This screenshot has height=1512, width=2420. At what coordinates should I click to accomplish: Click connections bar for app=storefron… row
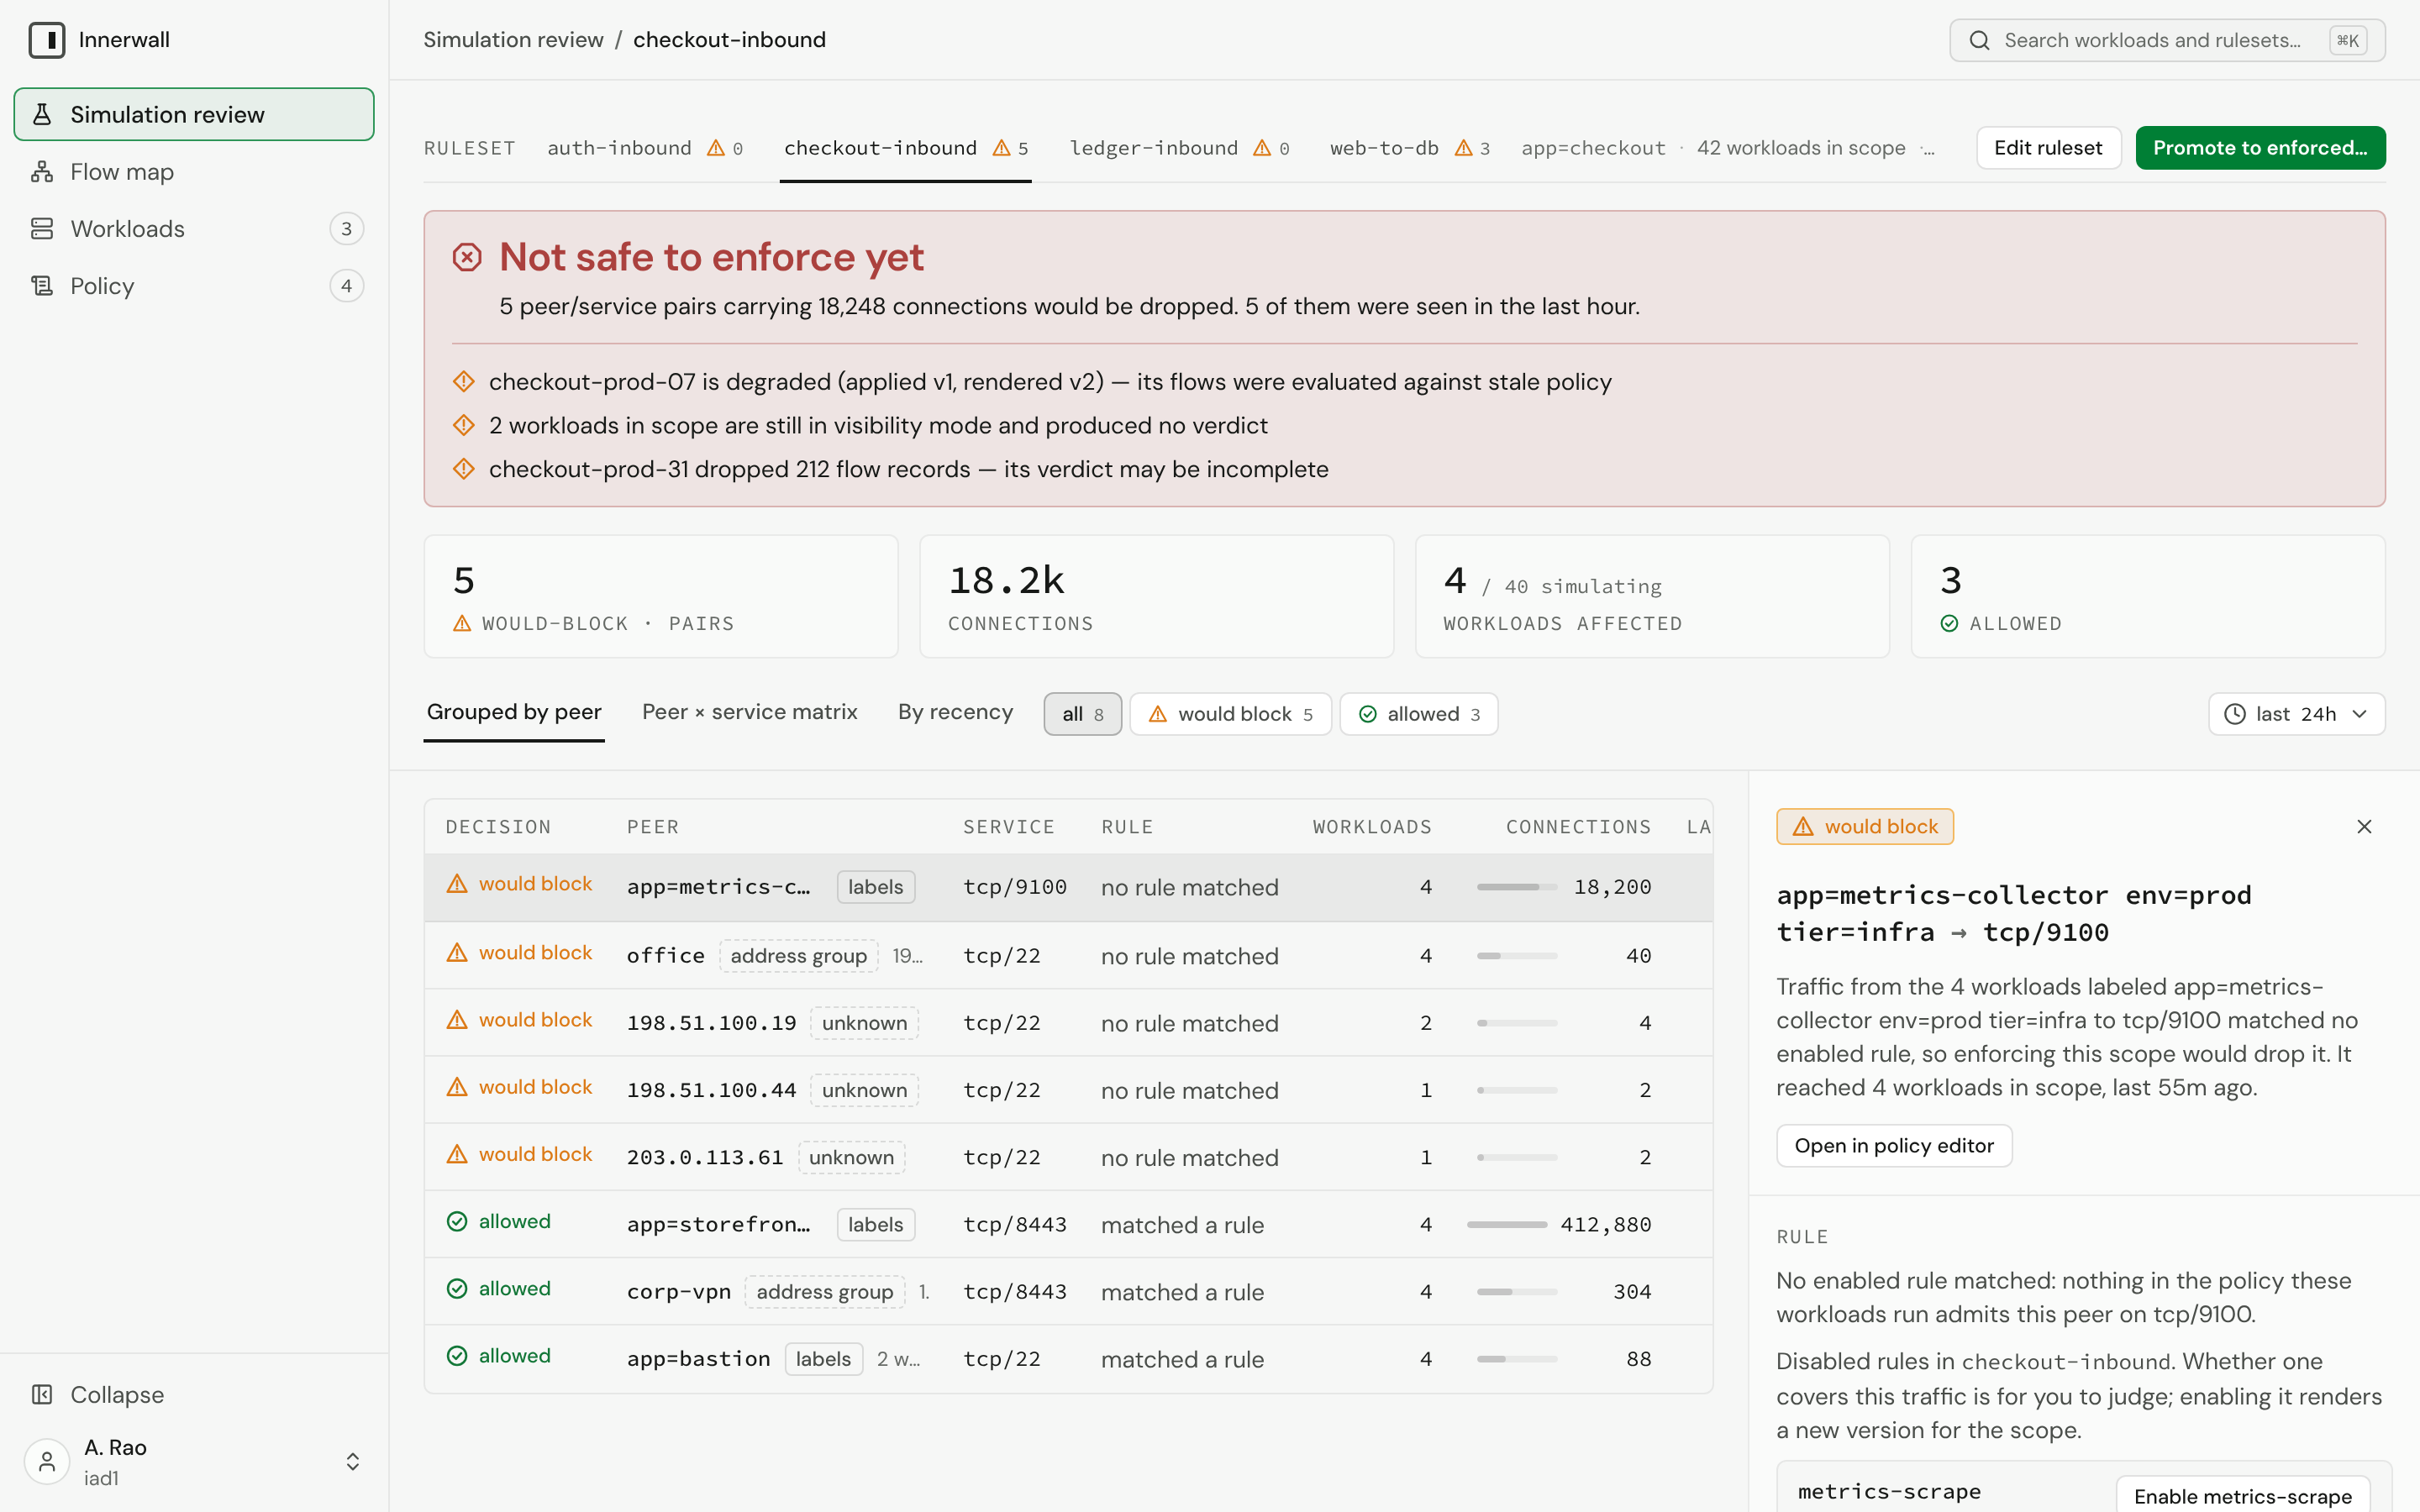pos(1506,1224)
